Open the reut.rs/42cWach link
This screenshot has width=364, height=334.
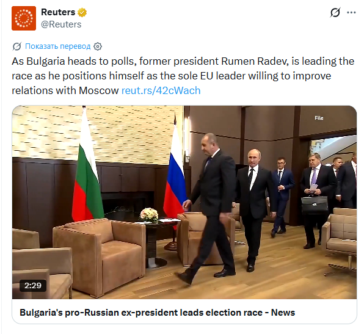tap(161, 90)
